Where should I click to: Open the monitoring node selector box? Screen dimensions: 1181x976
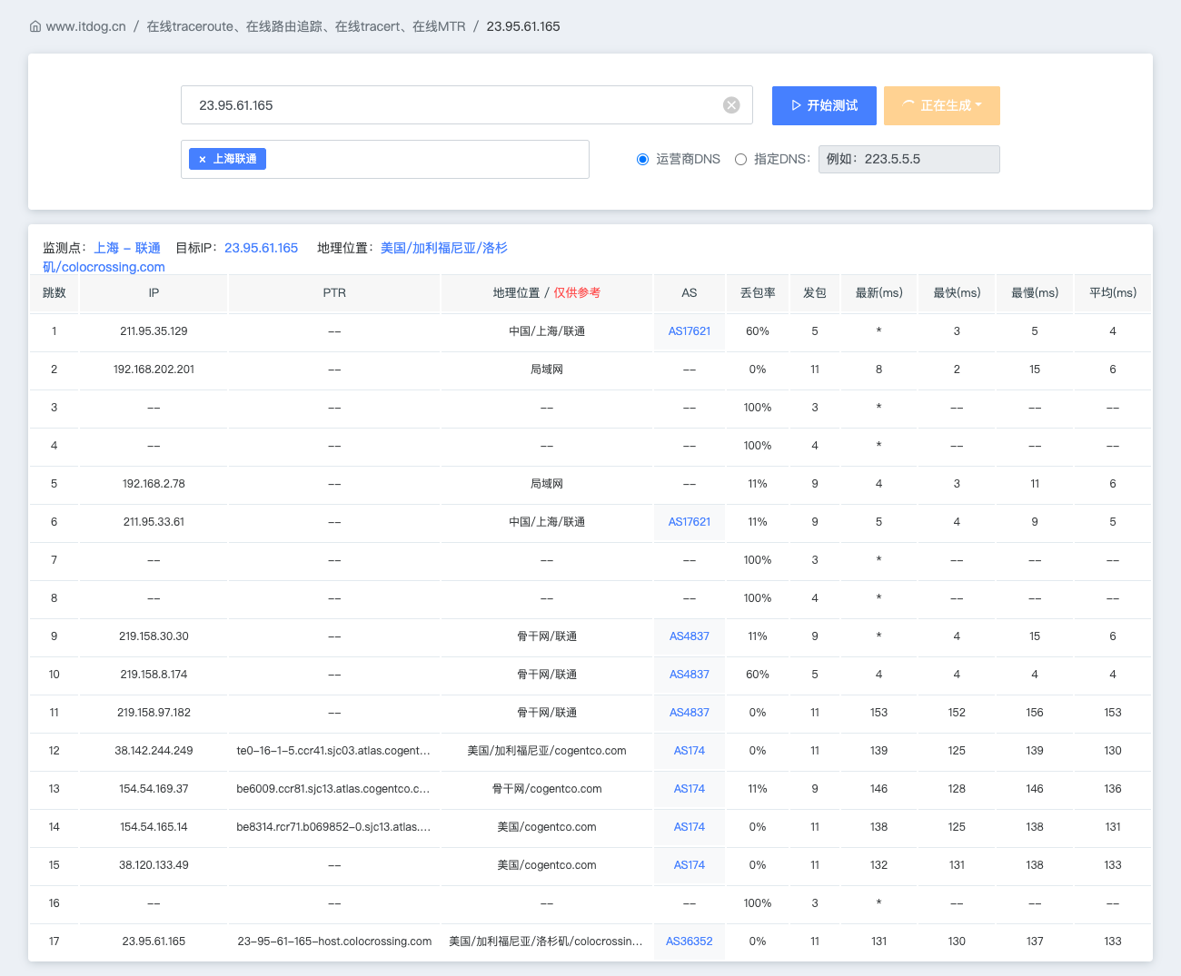385,159
